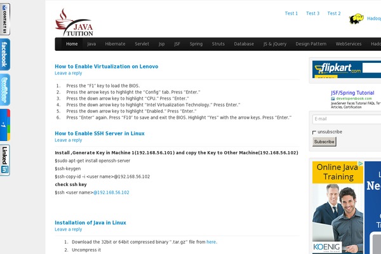
Task: Open the Design Pattern menu item
Action: [x=311, y=44]
